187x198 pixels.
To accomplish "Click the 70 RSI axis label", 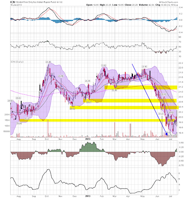I will [180, 42].
